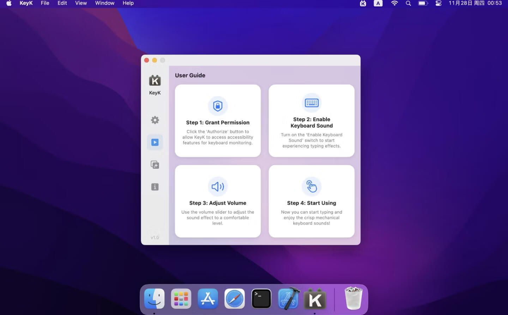This screenshot has width=508, height=315.
Task: Open the info icon in KeyK sidebar
Action: [155, 187]
